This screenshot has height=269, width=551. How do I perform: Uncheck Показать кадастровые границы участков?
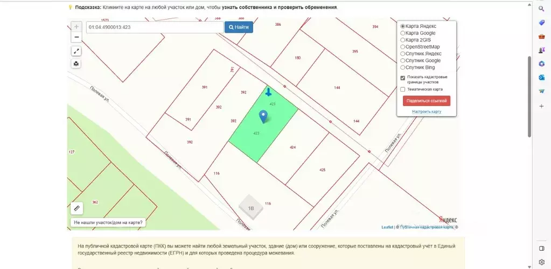click(403, 78)
